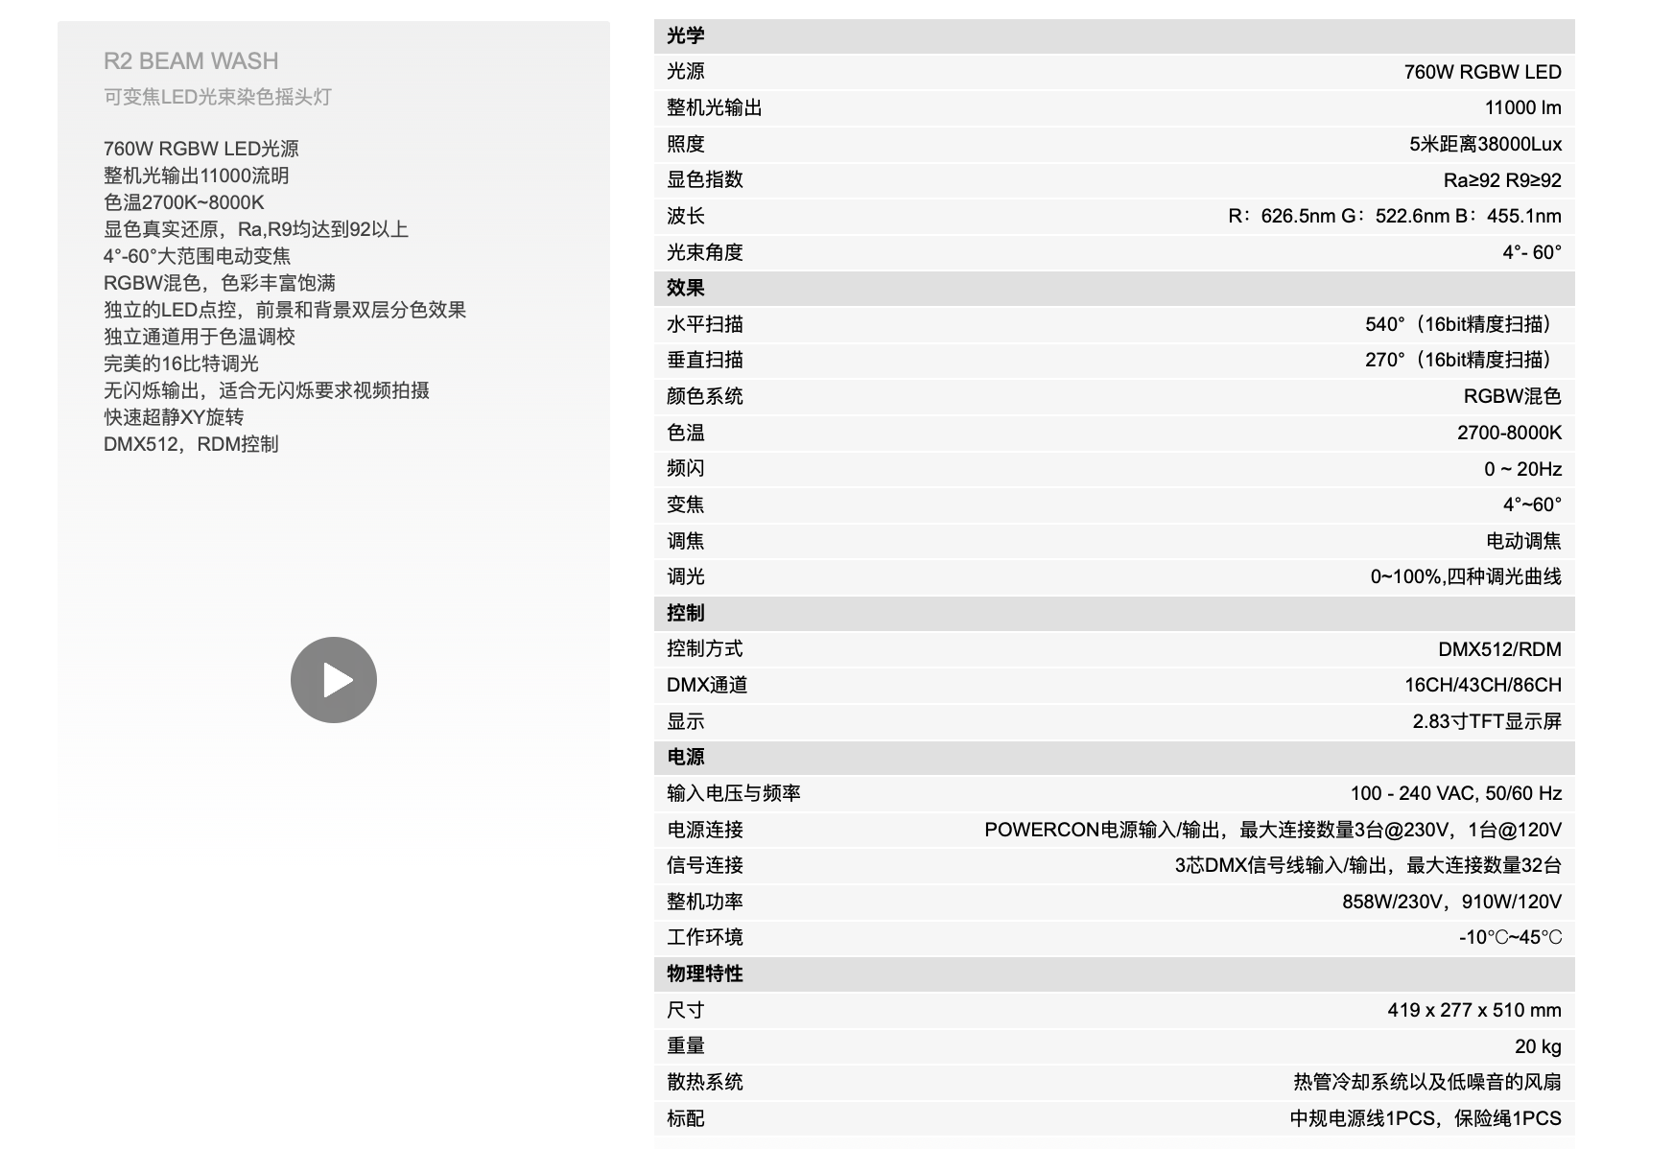Play the R2 BEAM WASH product video
The image size is (1673, 1149).
coord(334,680)
